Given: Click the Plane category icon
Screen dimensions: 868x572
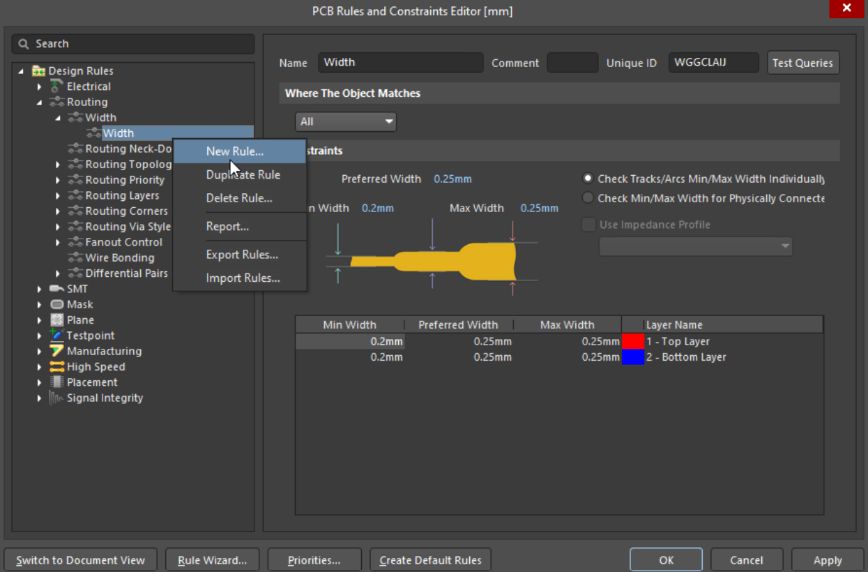Looking at the screenshot, I should tap(56, 320).
